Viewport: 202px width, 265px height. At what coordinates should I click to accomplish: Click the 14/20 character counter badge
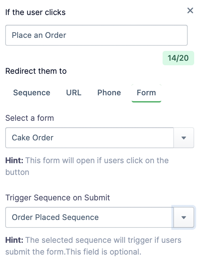(178, 58)
